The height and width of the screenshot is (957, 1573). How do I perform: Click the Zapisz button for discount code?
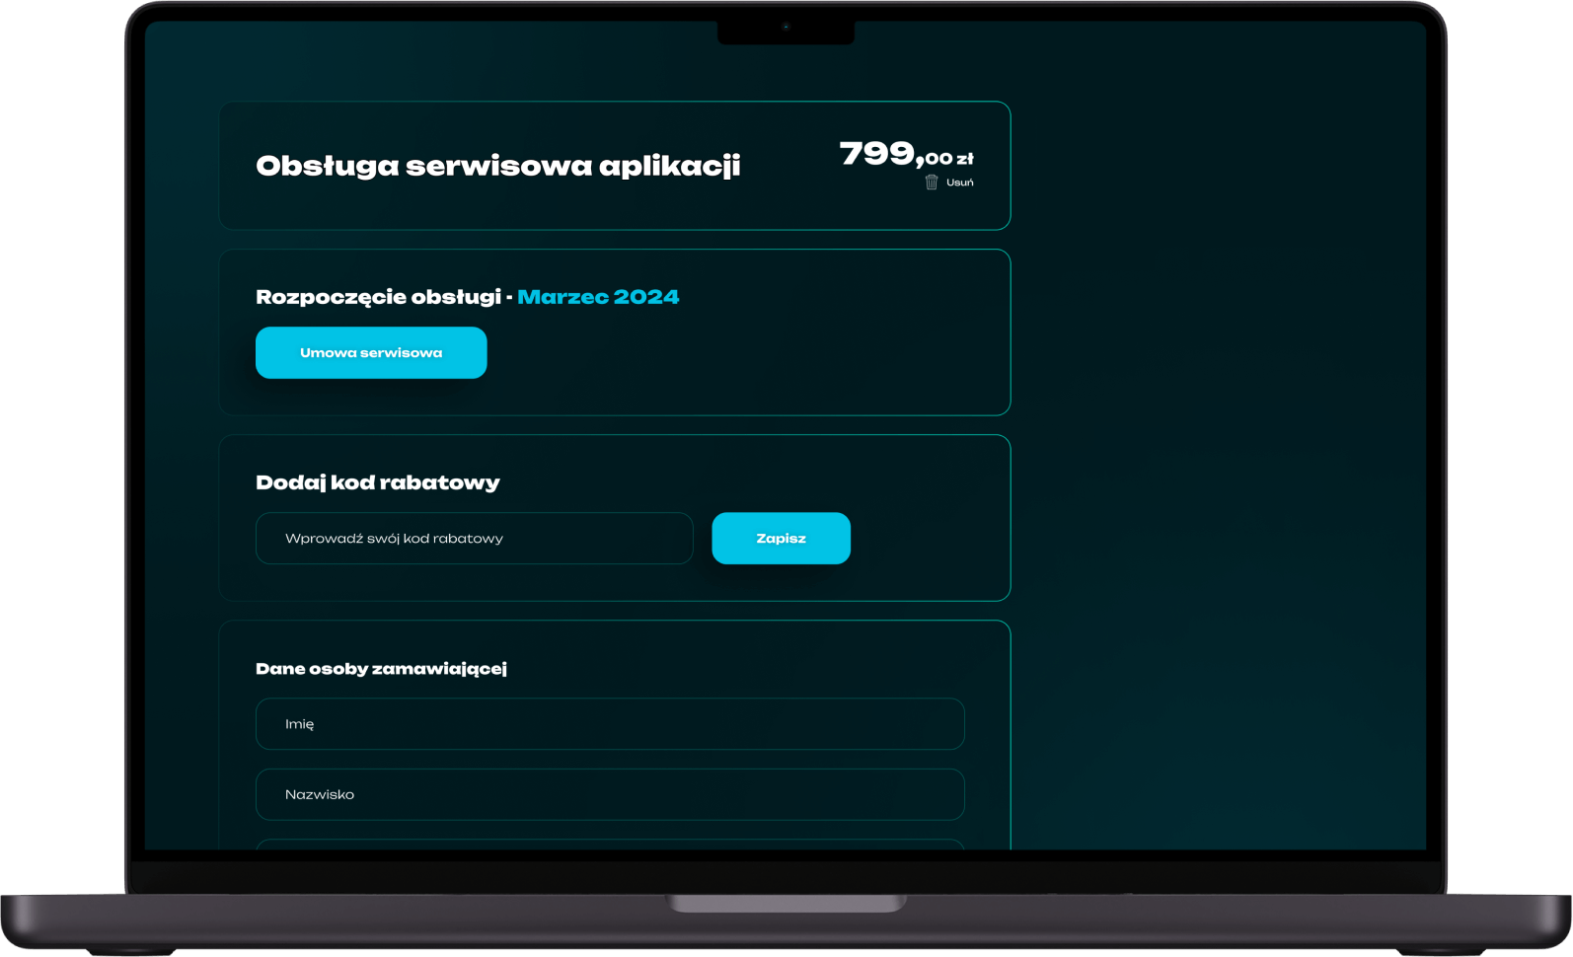(781, 539)
